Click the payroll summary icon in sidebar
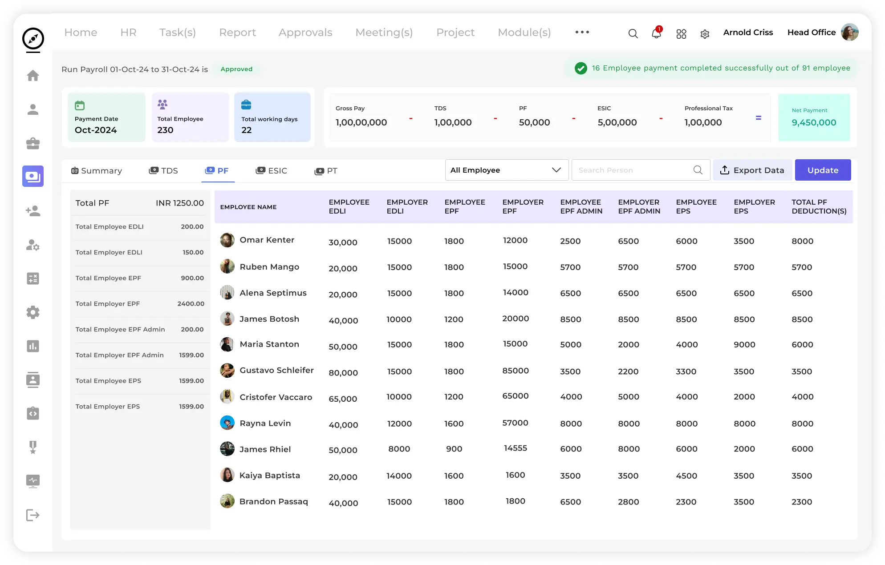The width and height of the screenshot is (885, 565). [33, 176]
